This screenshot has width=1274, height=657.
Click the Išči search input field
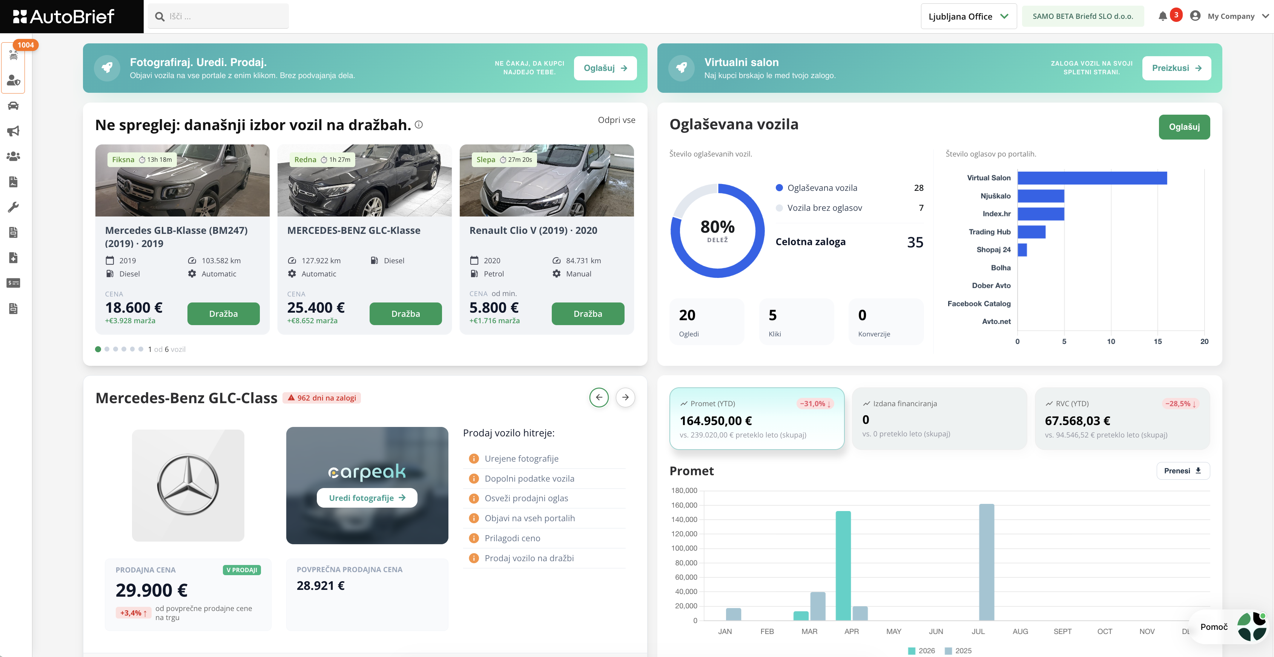pyautogui.click(x=218, y=16)
